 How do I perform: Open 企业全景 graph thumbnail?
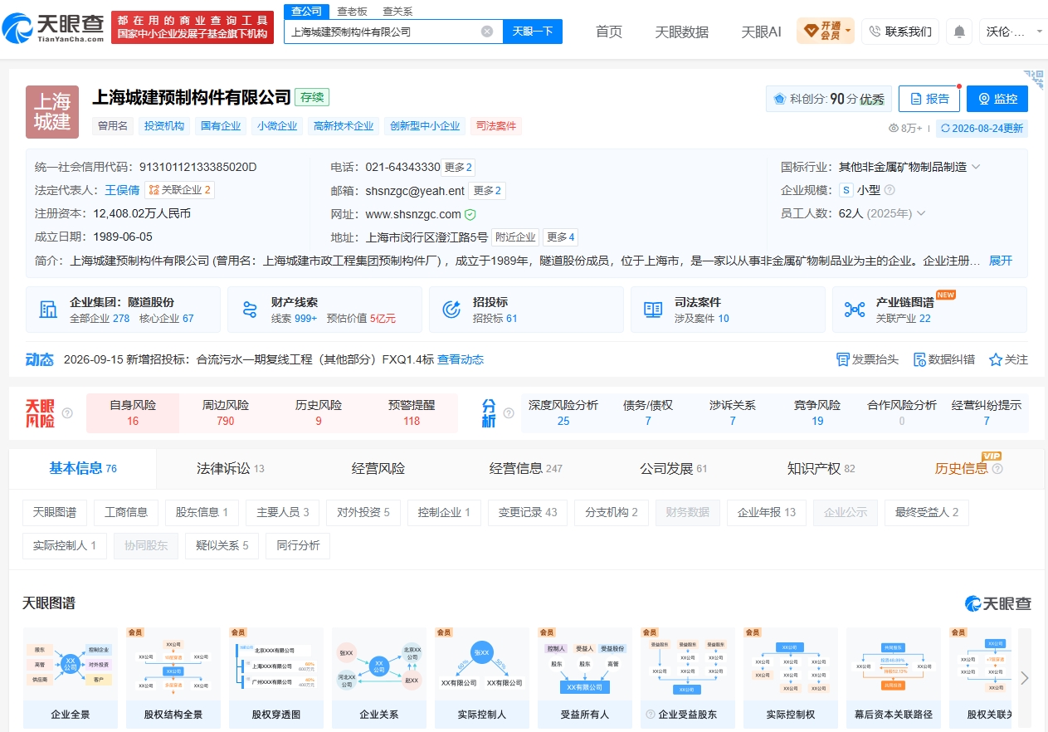pos(71,677)
